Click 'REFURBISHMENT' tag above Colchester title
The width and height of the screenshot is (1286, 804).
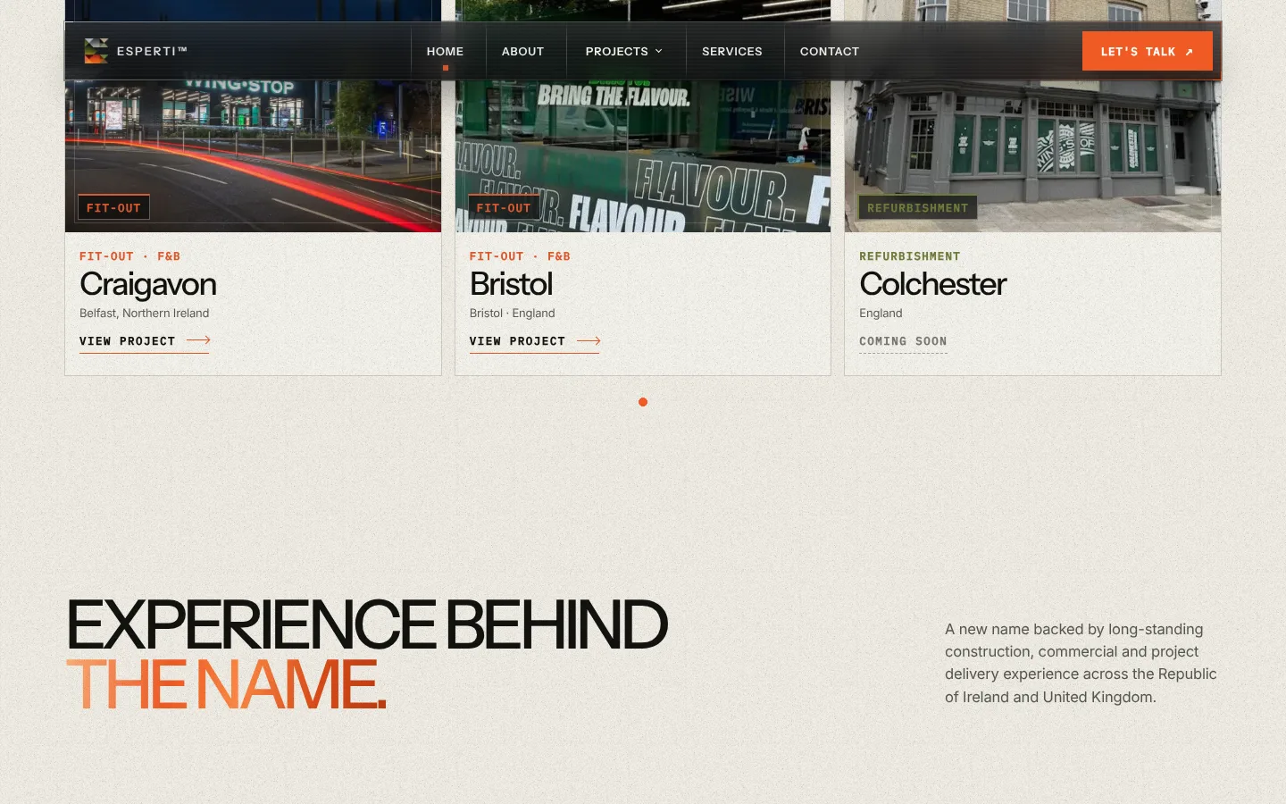pyautogui.click(x=909, y=256)
